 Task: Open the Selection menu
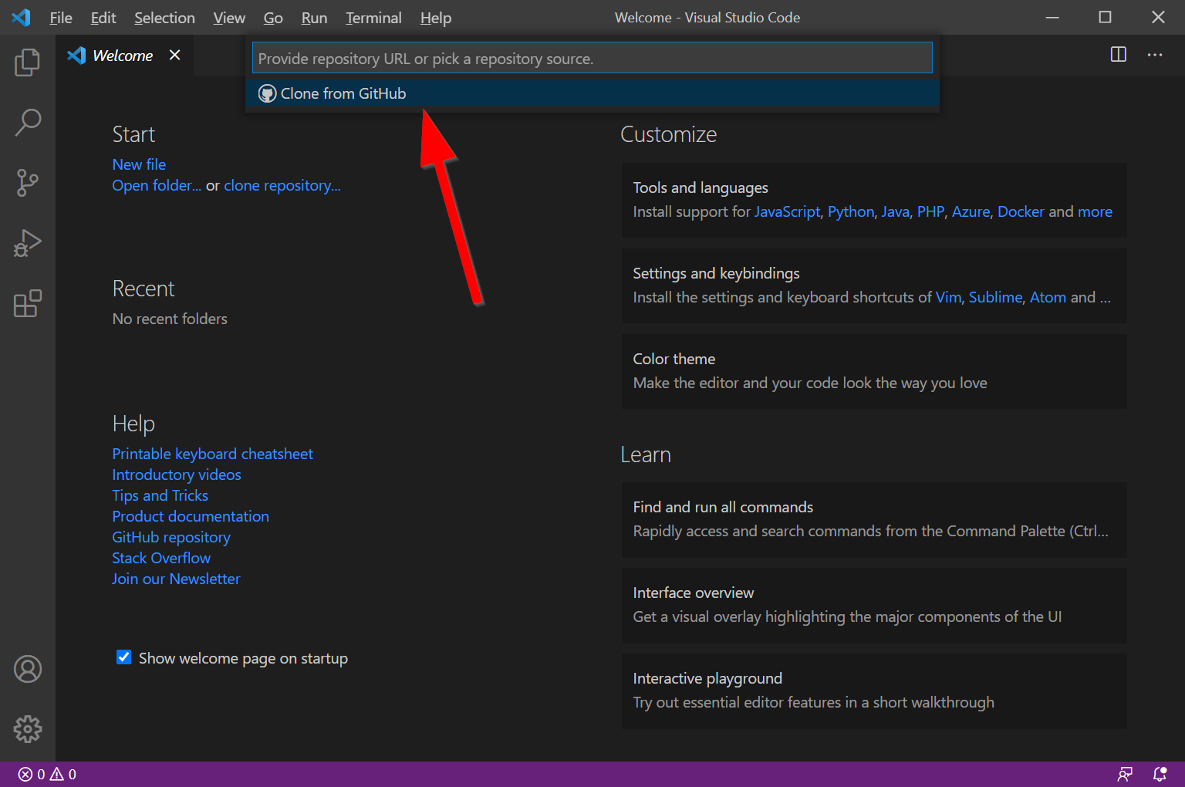coord(164,18)
